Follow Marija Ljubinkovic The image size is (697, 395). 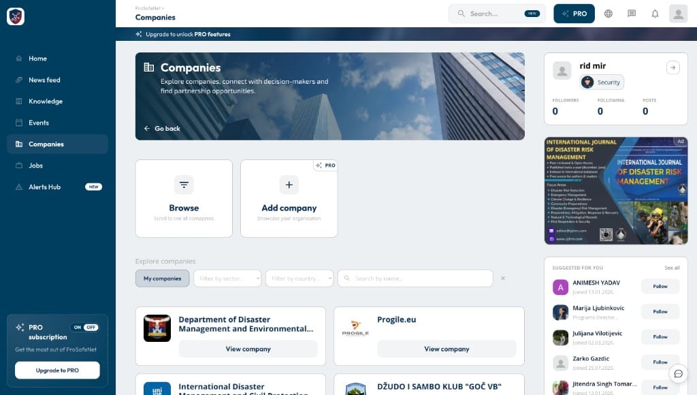click(x=660, y=312)
